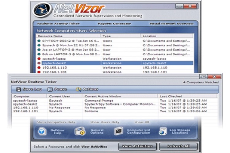230x153 pixels.
Task: Select Show Users Only filter
Action: [x=105, y=122]
